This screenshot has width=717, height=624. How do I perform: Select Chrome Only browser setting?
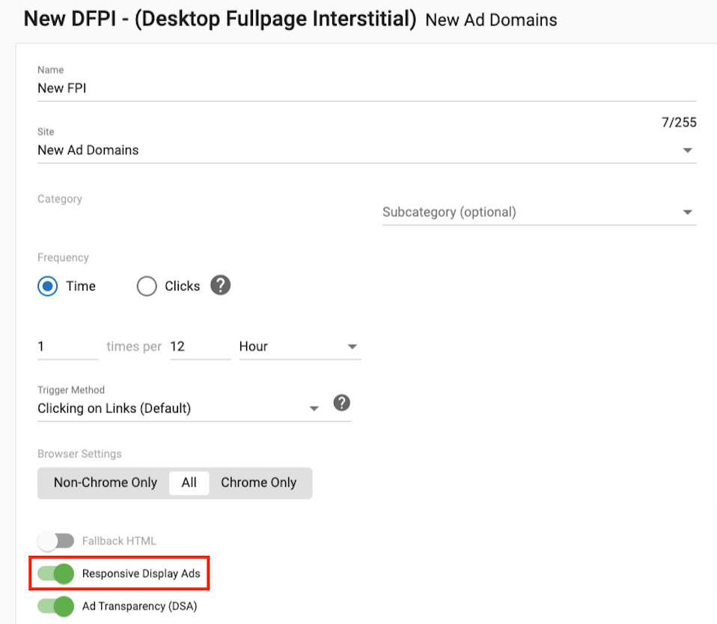(258, 482)
